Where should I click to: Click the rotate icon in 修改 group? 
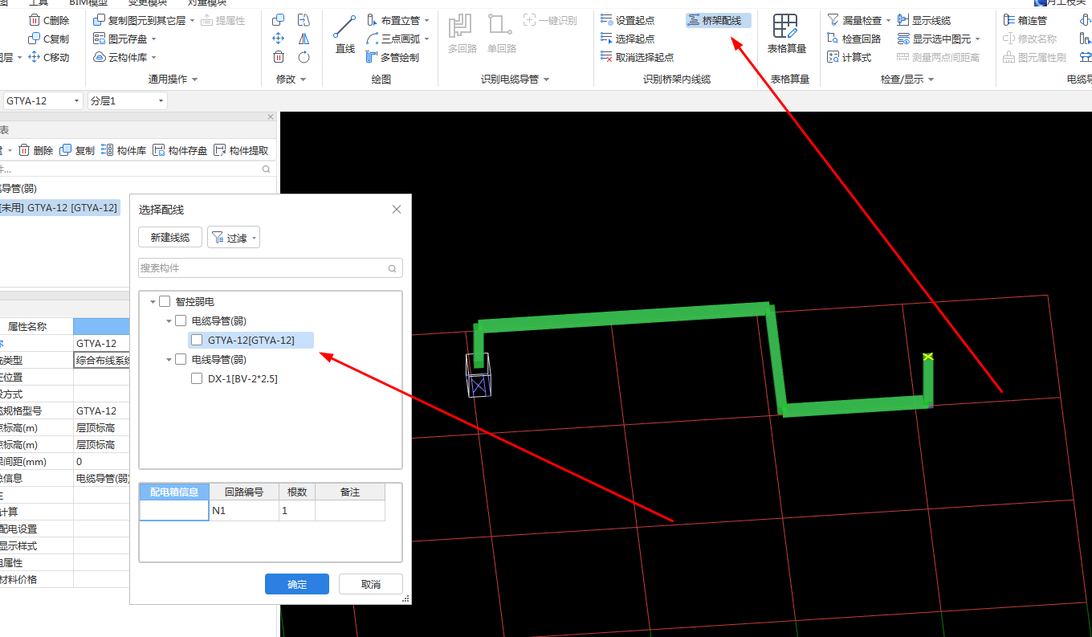tap(304, 57)
